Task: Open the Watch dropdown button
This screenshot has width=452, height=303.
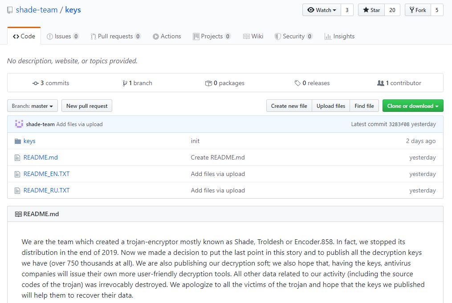Action: [322, 10]
